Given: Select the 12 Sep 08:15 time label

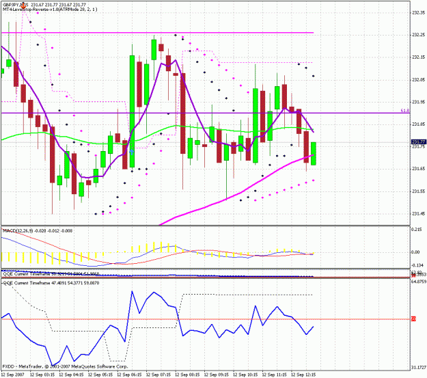Looking at the screenshot, I should click(187, 375).
